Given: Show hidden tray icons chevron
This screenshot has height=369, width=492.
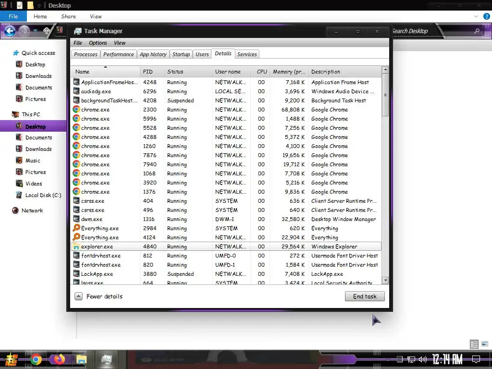Looking at the screenshot, I should click(388, 359).
